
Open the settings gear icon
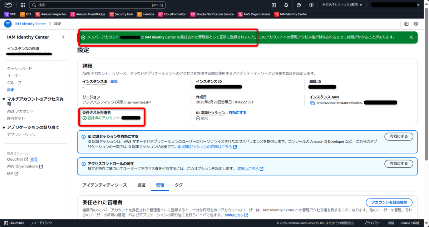click(x=311, y=5)
